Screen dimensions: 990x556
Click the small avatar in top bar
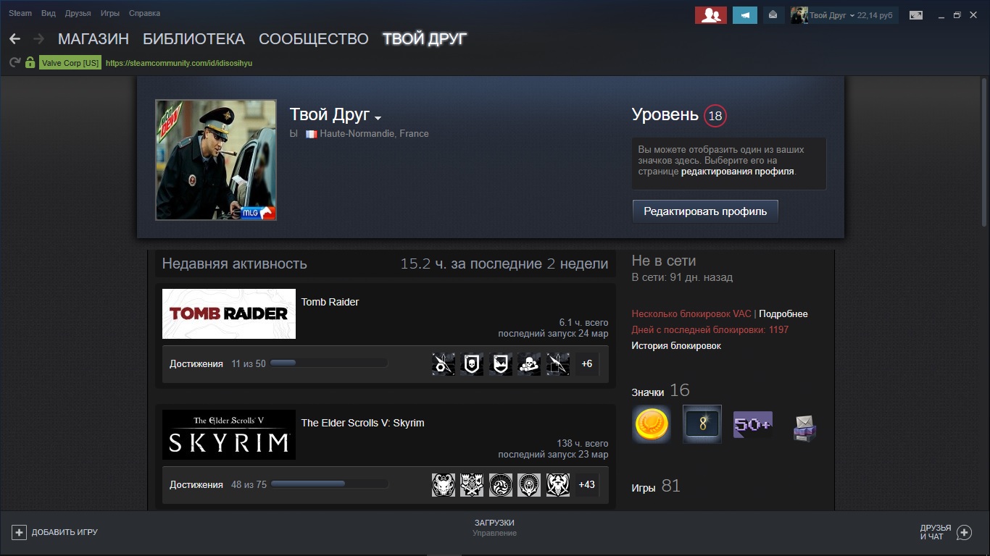tap(799, 15)
